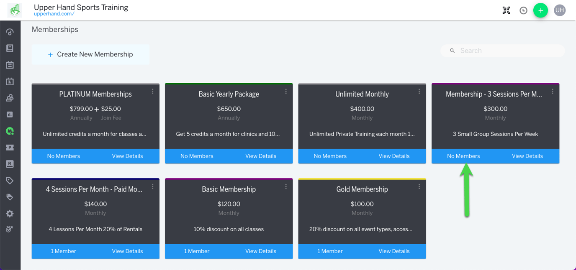This screenshot has width=576, height=270.
Task: View Details of PLATINUM Memberships
Action: point(127,156)
